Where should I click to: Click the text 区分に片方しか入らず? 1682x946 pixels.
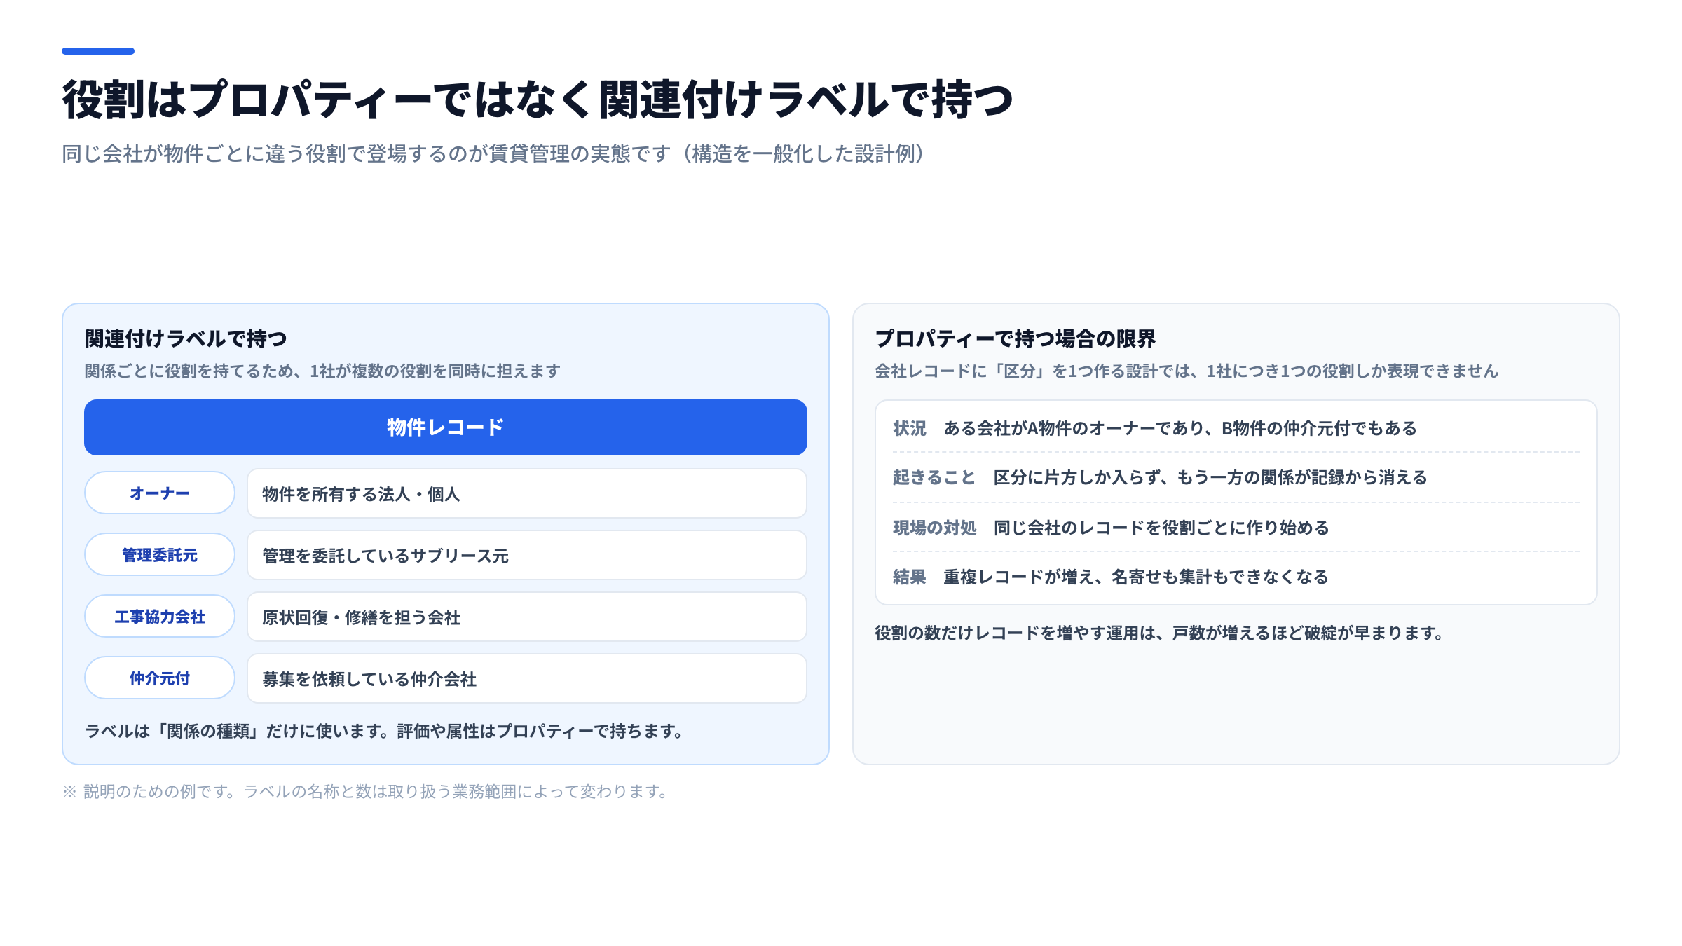tap(1077, 477)
